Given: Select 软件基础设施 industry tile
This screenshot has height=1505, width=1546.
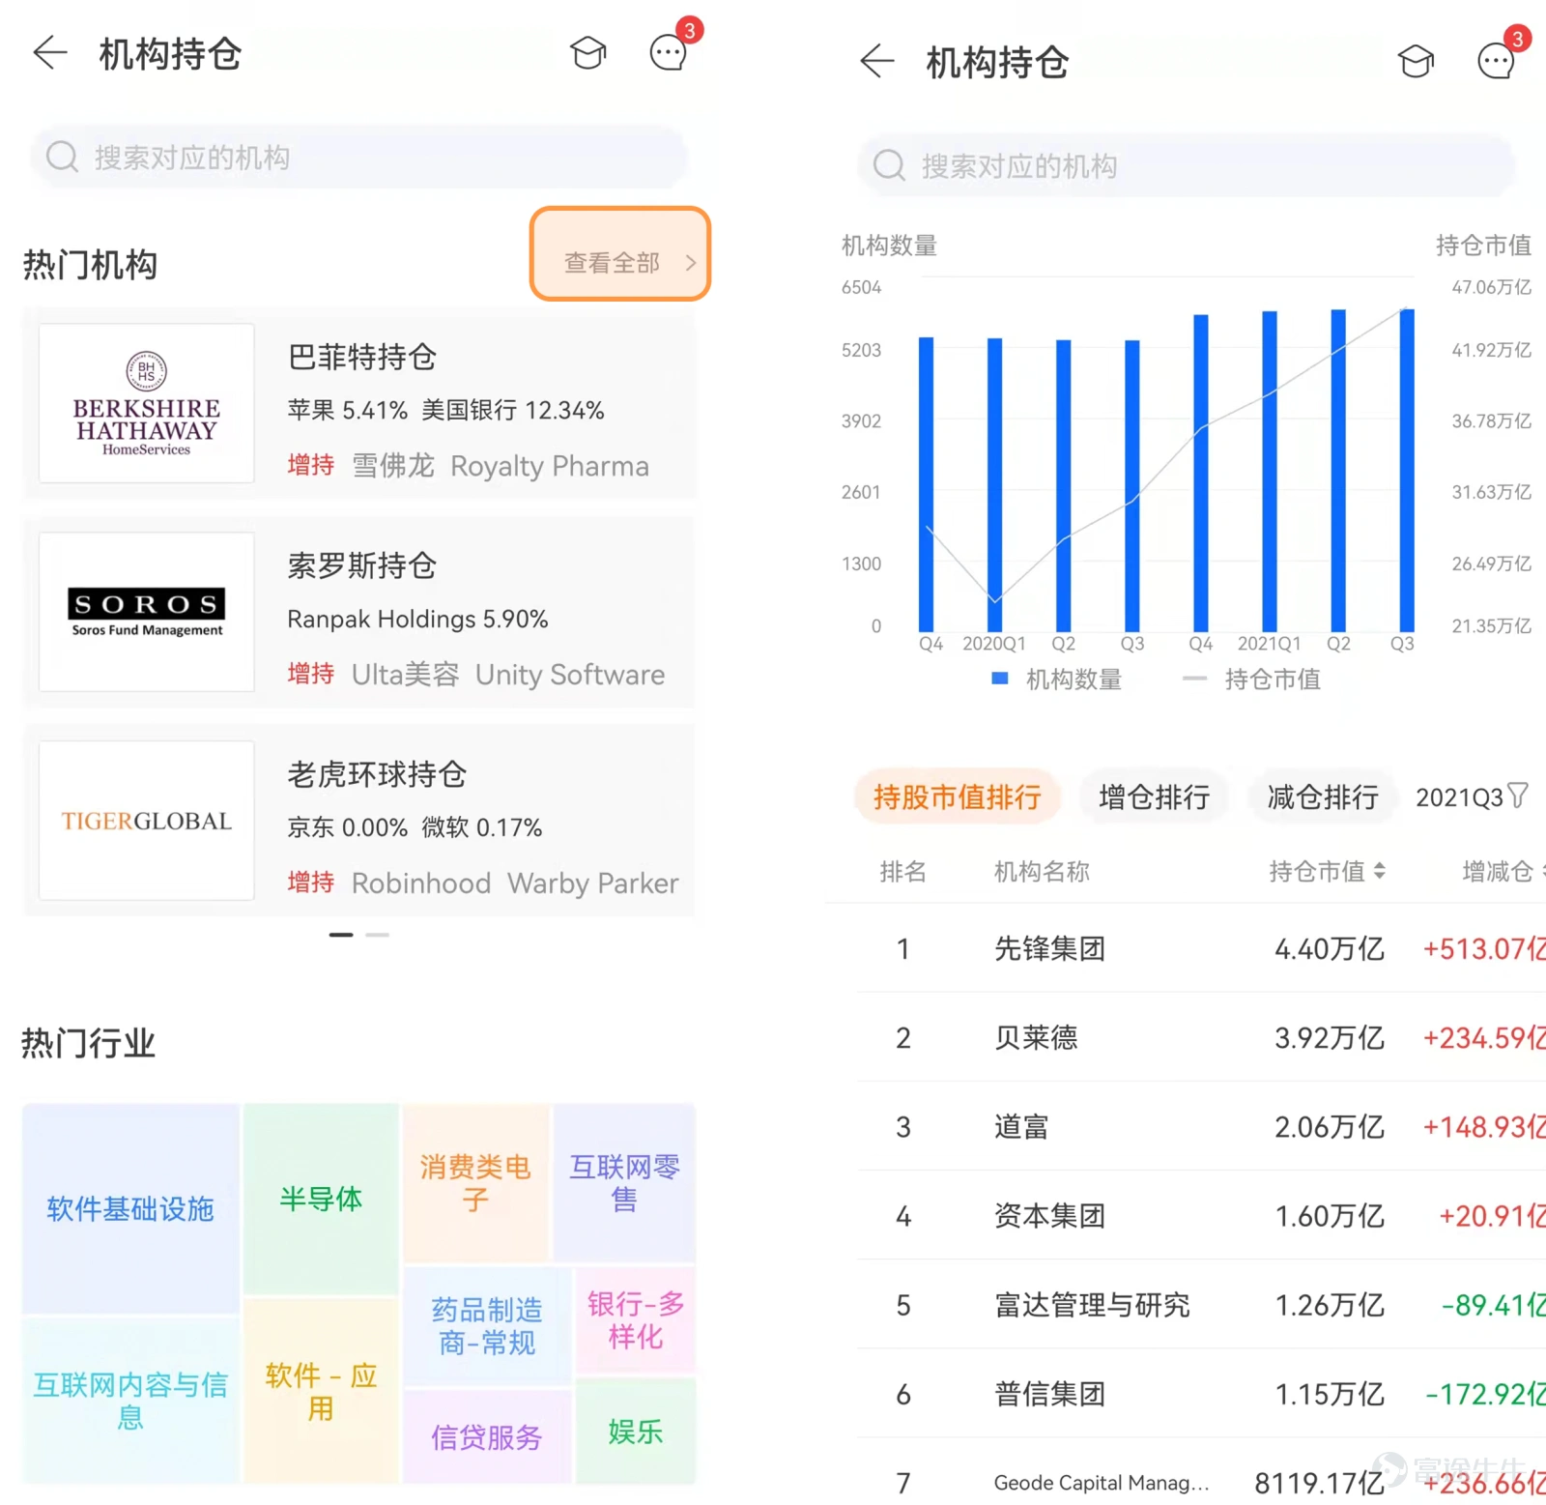Looking at the screenshot, I should [x=130, y=1208].
